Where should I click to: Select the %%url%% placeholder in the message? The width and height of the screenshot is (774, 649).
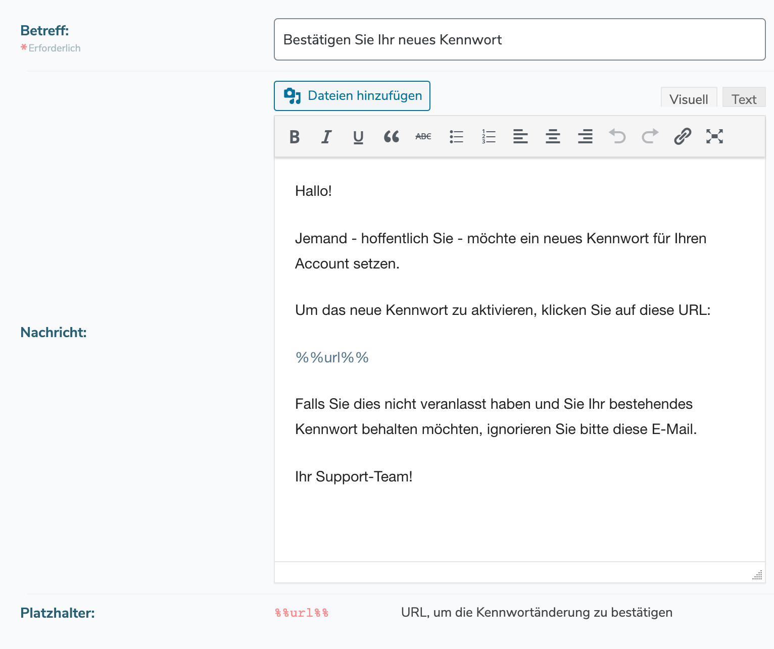pos(332,357)
